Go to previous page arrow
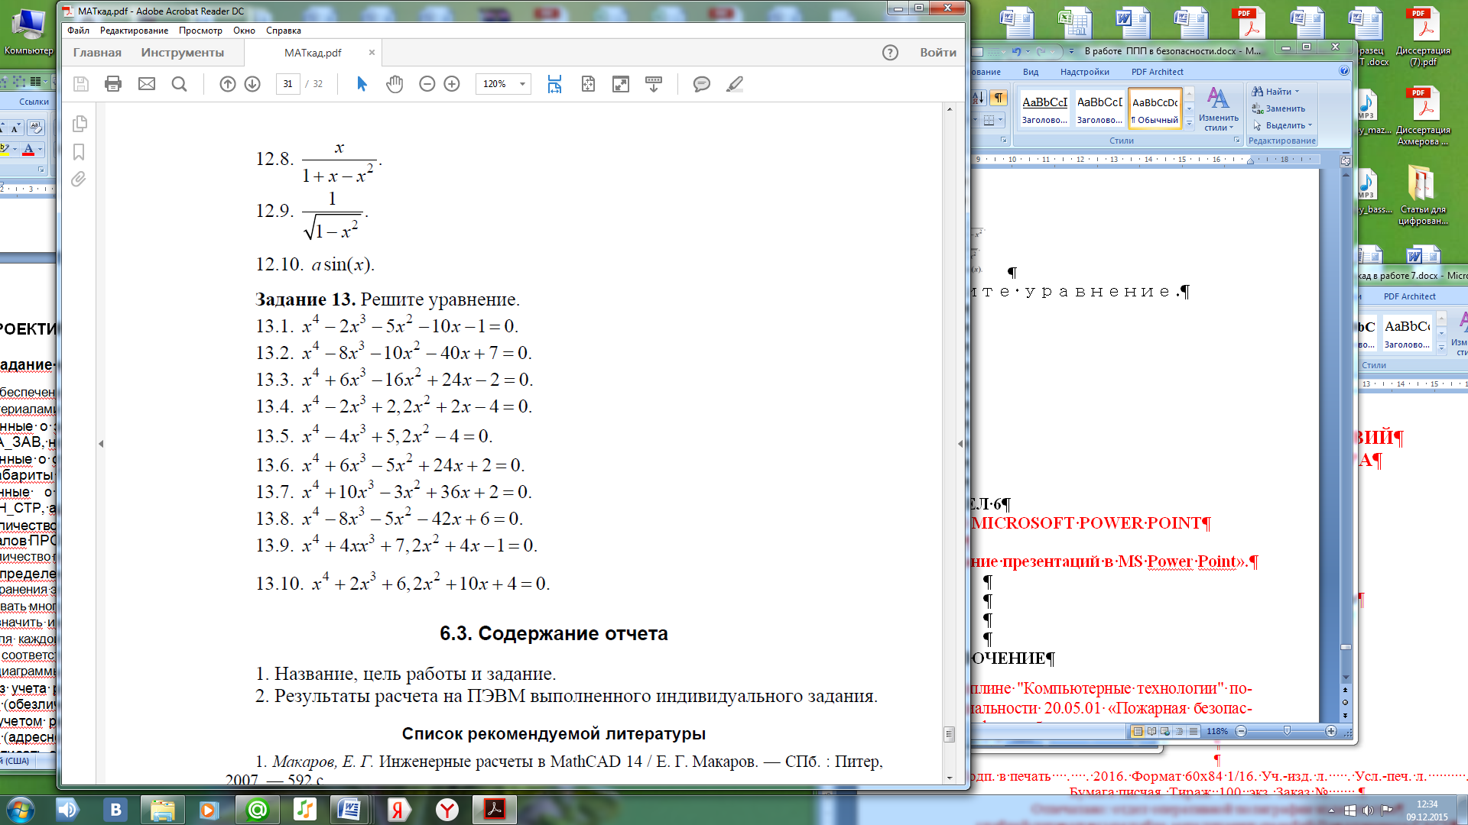The height and width of the screenshot is (825, 1468). [x=228, y=84]
